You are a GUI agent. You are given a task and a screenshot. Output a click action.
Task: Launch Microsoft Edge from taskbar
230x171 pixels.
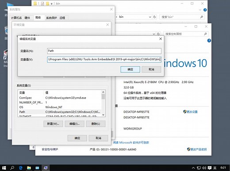tap(21, 168)
